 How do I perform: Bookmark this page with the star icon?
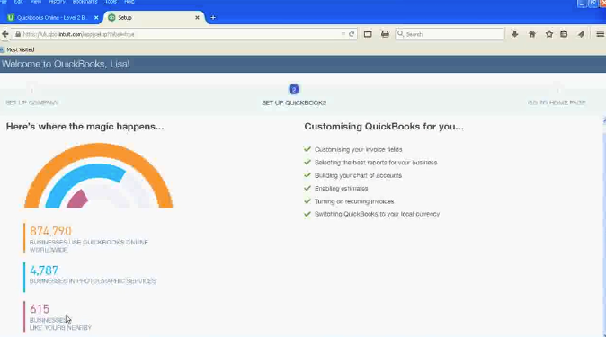click(x=549, y=34)
